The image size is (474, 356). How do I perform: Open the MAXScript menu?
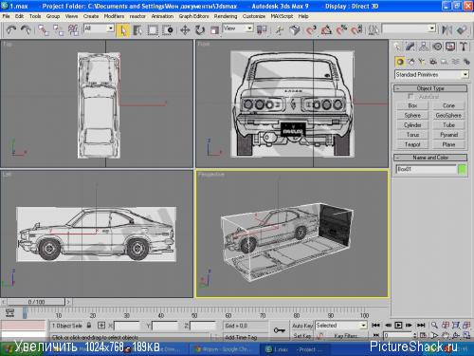coord(282,16)
